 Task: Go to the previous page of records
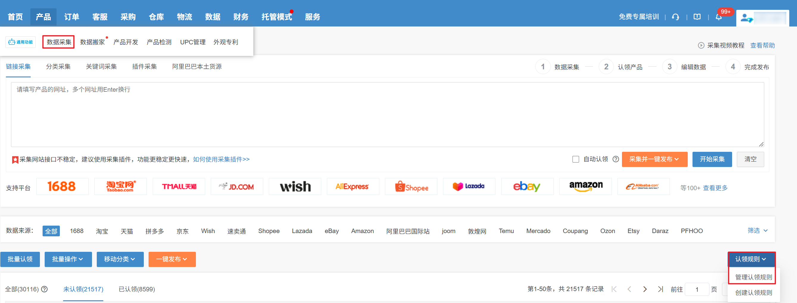point(629,289)
